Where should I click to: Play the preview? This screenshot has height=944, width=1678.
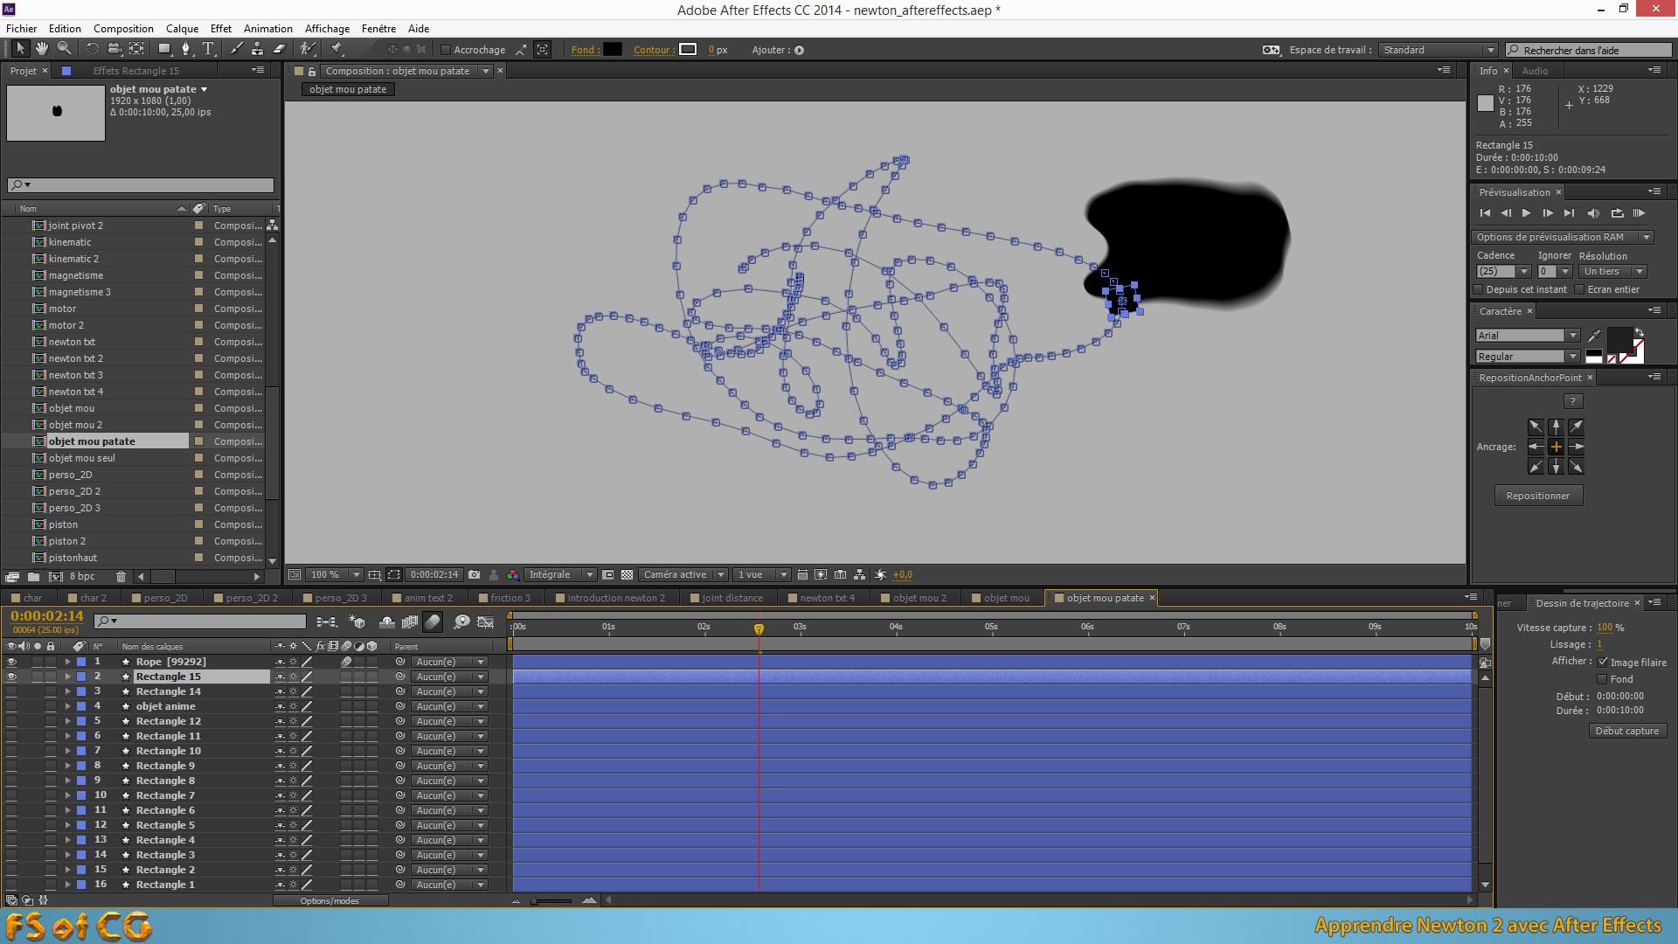[1526, 213]
